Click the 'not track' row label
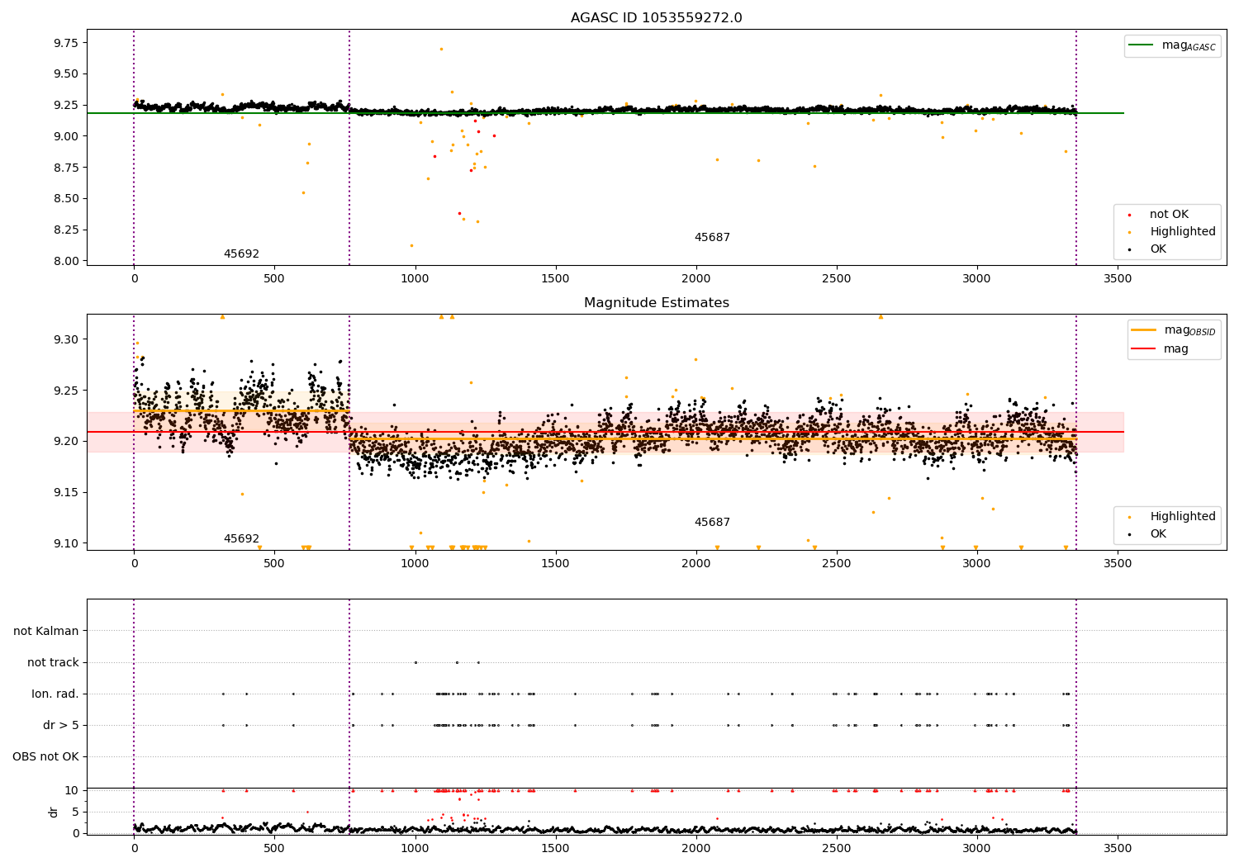The height and width of the screenshot is (867, 1239). [x=53, y=663]
